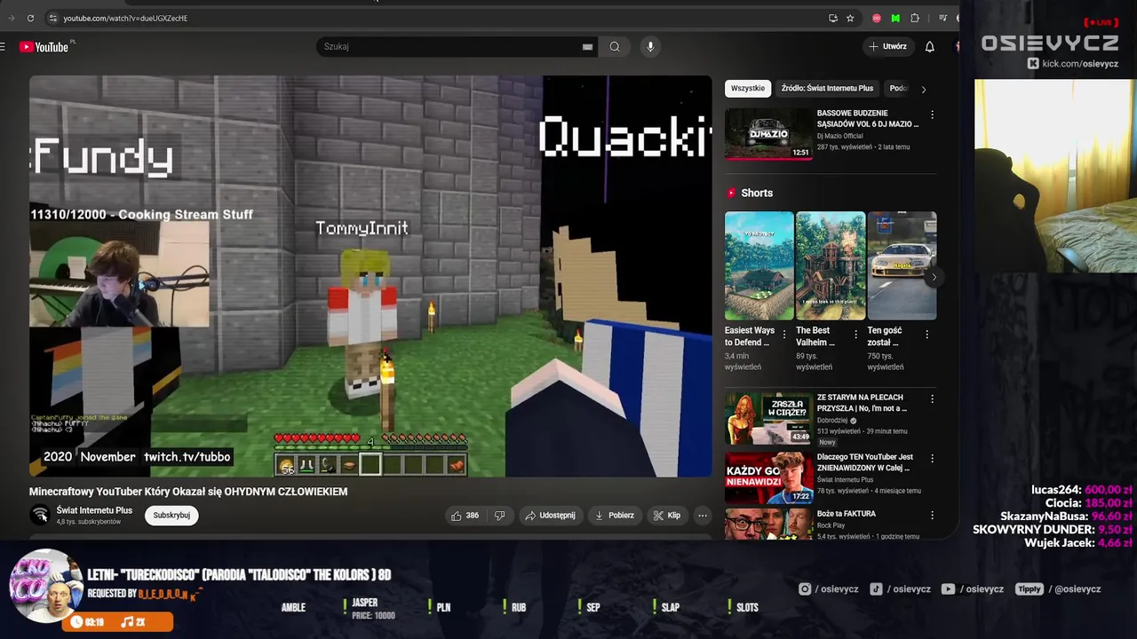The image size is (1137, 639).
Task: Click the Rock Play channel name
Action: [831, 525]
